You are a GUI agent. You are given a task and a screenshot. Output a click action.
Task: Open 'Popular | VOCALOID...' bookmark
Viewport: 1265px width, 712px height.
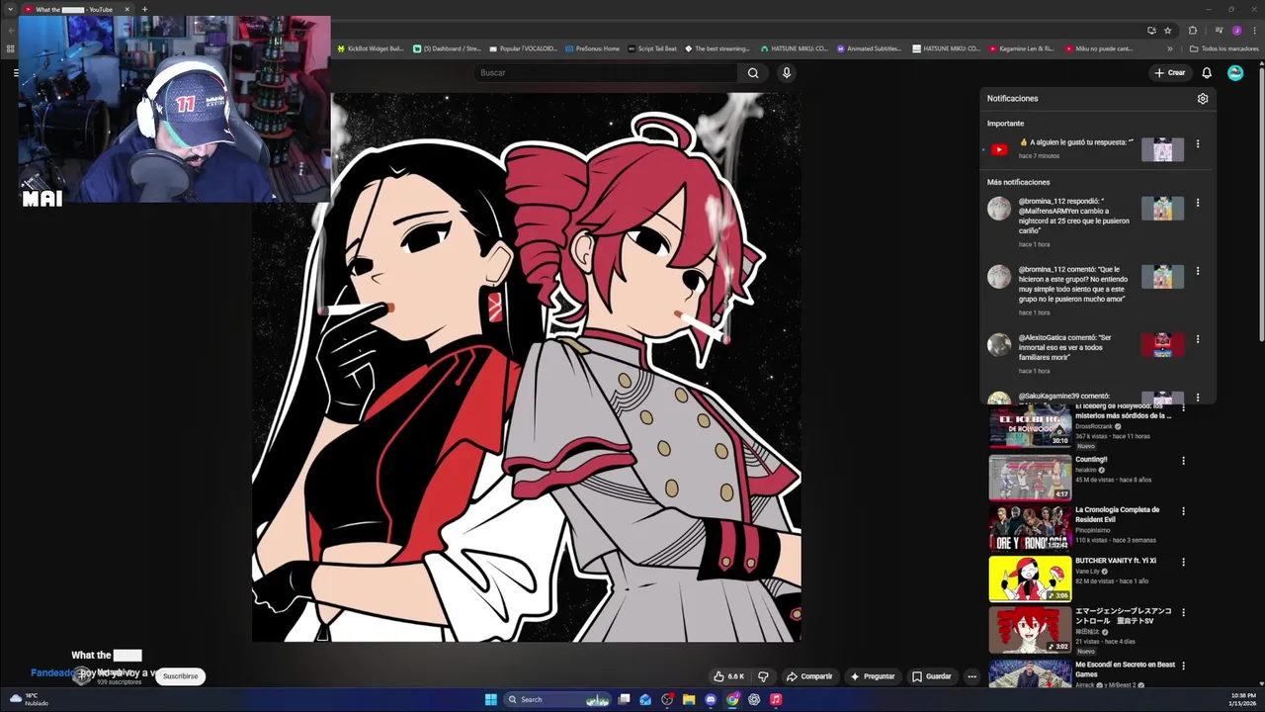pyautogui.click(x=524, y=48)
